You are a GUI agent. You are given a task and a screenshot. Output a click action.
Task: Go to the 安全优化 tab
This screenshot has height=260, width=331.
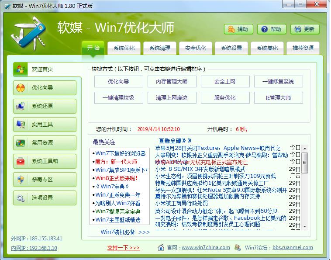click(196, 48)
